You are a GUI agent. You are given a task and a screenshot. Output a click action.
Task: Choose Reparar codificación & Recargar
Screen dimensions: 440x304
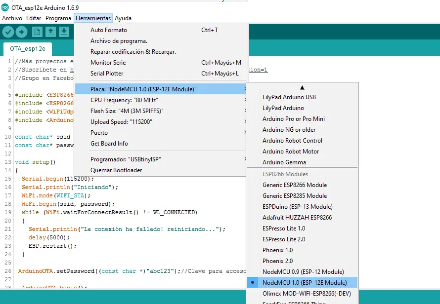click(x=160, y=52)
